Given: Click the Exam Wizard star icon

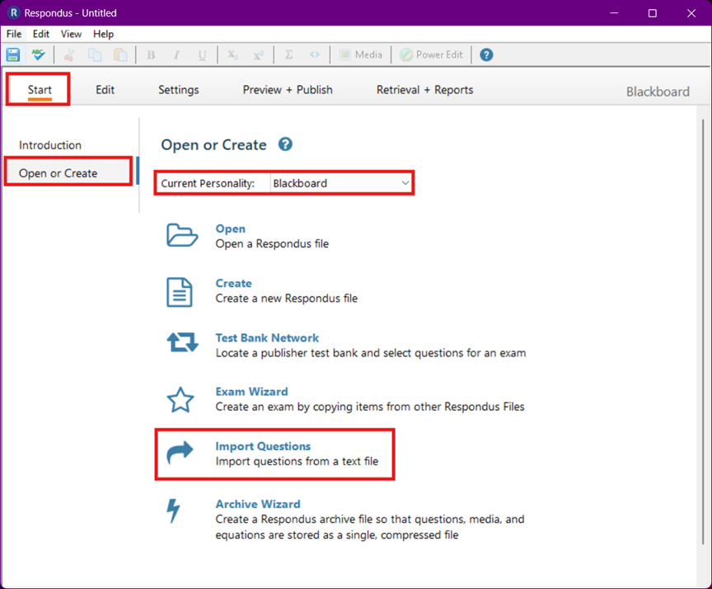Looking at the screenshot, I should [180, 400].
